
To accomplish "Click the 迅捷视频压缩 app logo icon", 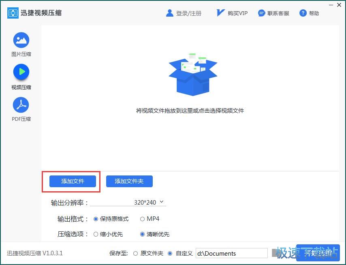I will point(13,13).
